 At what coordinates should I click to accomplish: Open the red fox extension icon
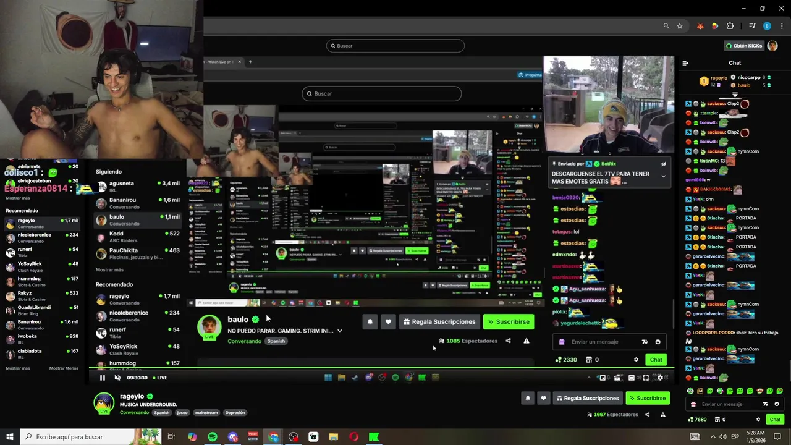[700, 26]
